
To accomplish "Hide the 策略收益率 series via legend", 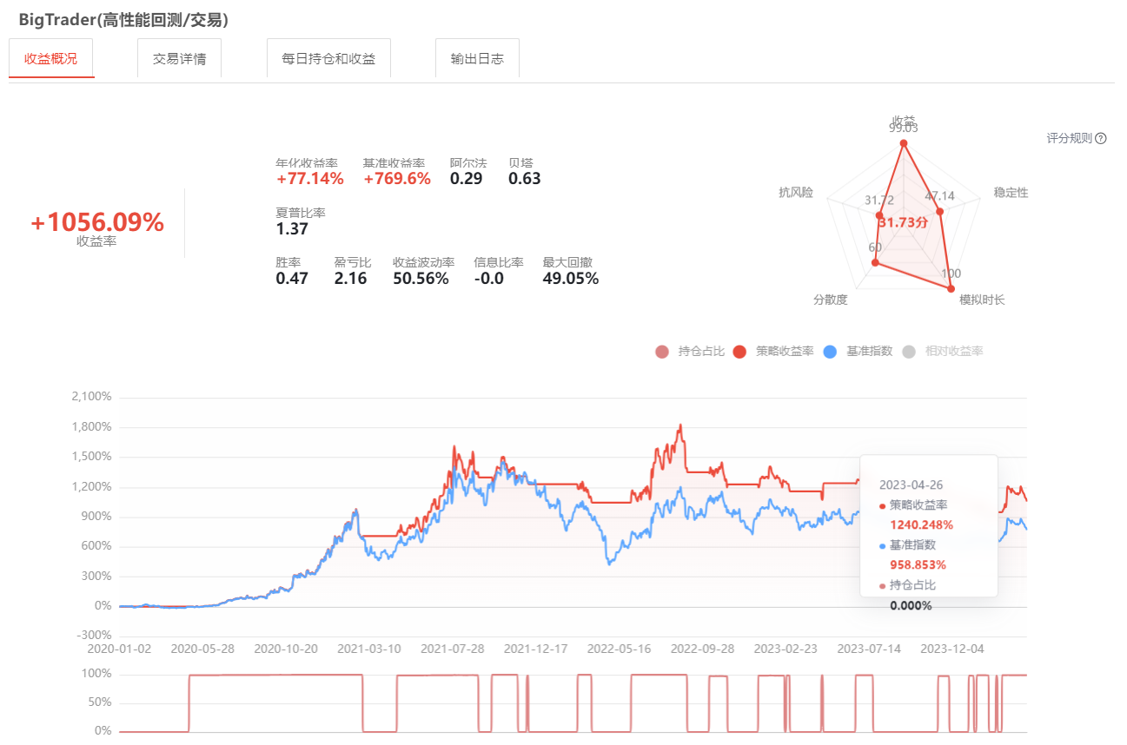I will [x=774, y=352].
